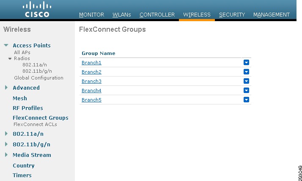
Task: Open the blue dropdown icon for Branch2
Action: coord(246,71)
